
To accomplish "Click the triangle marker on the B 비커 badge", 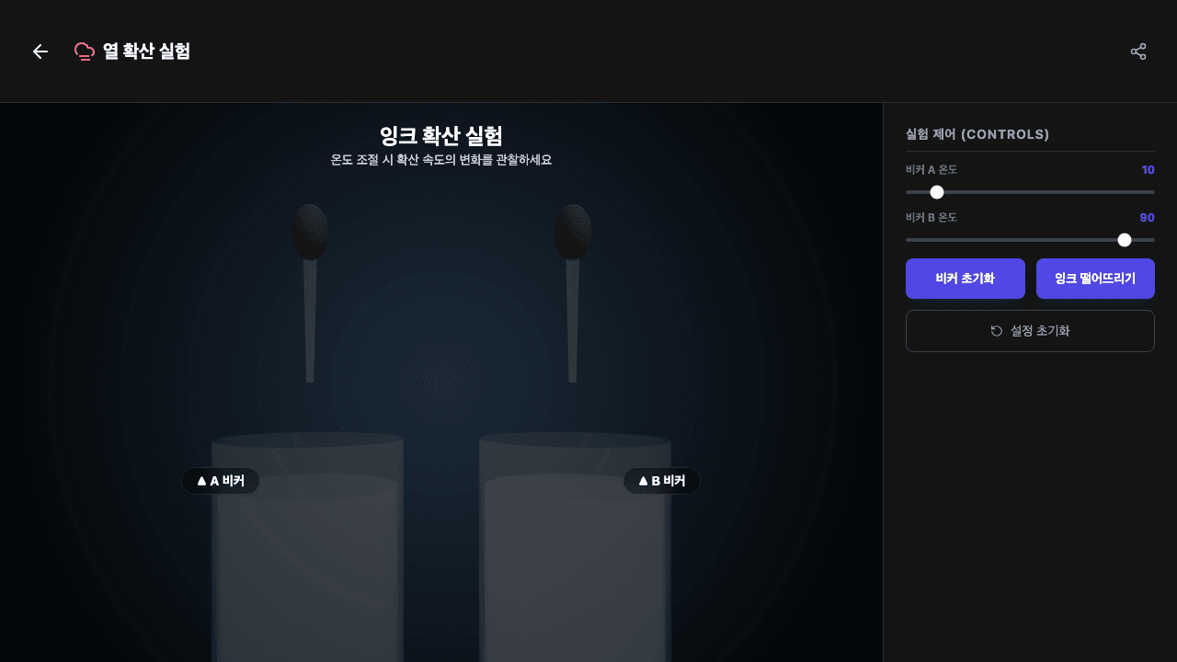I will click(642, 480).
